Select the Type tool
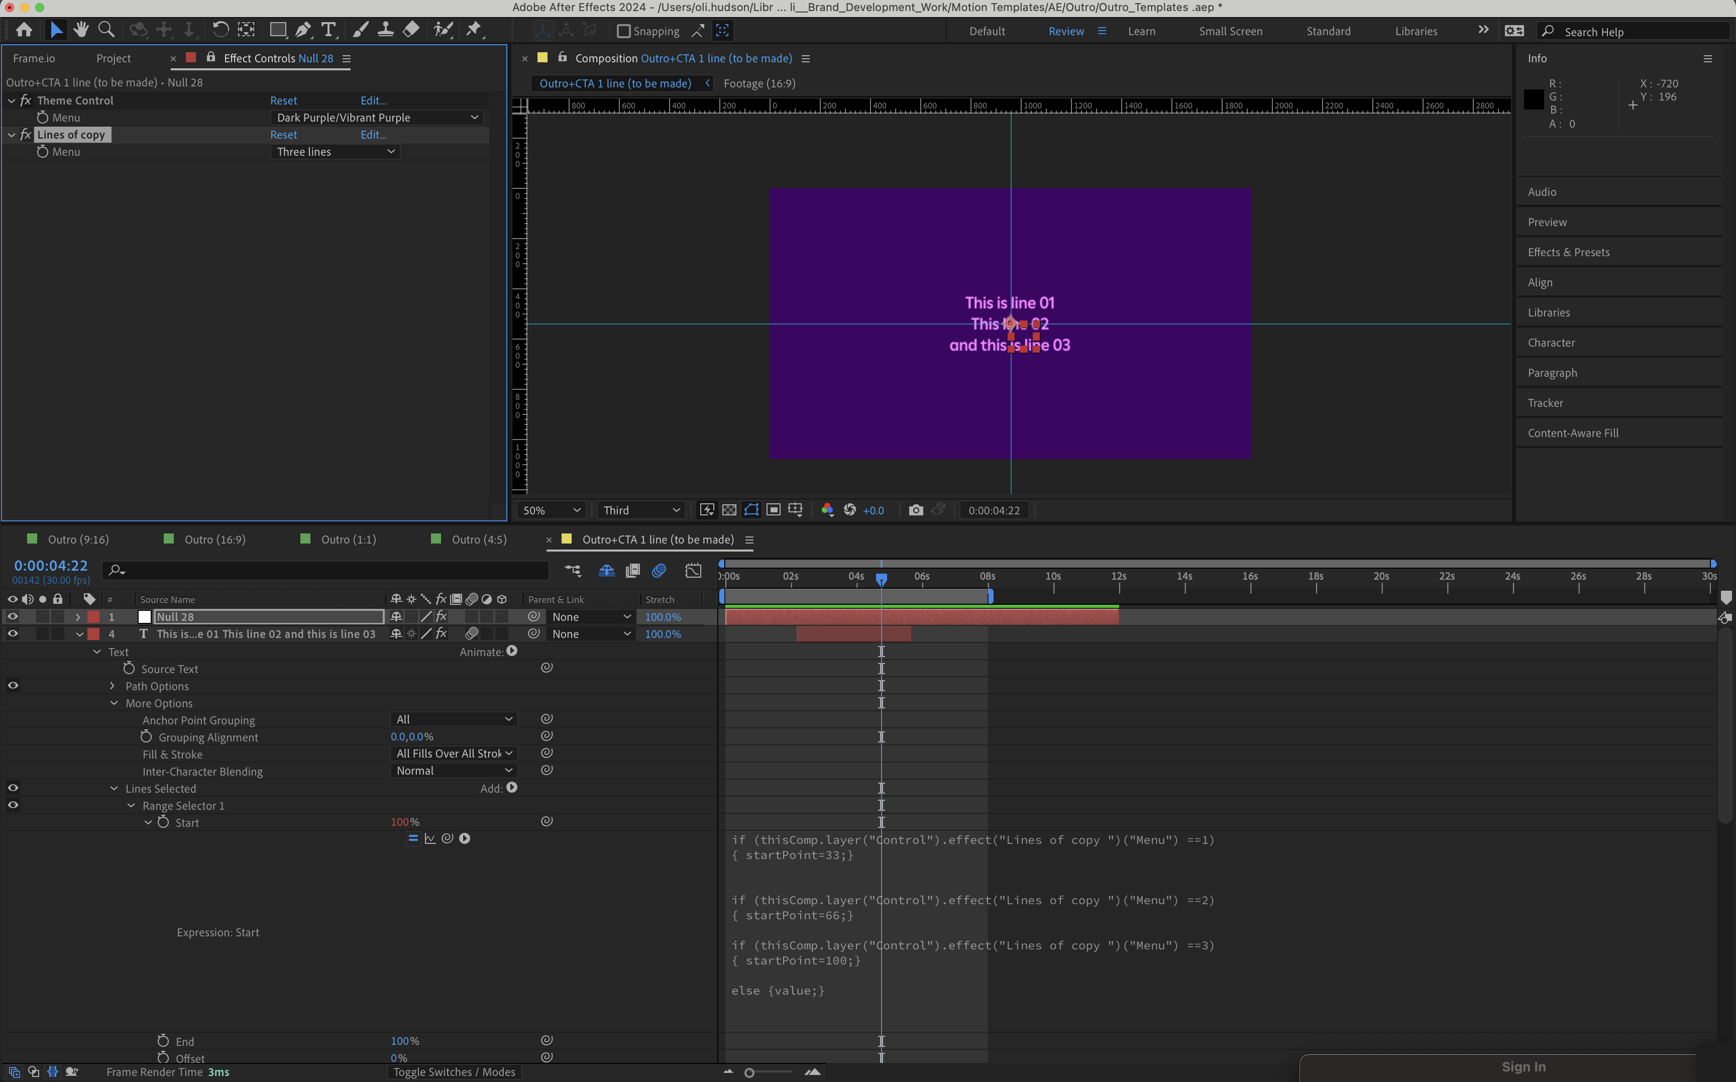 (x=329, y=30)
